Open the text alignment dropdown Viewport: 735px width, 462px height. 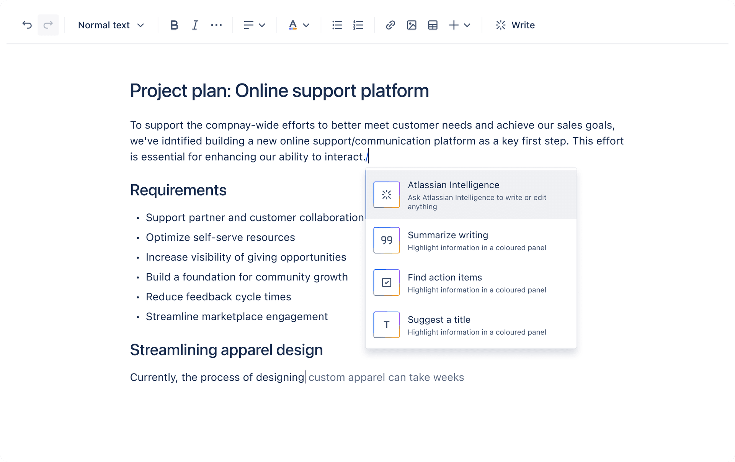pyautogui.click(x=255, y=25)
